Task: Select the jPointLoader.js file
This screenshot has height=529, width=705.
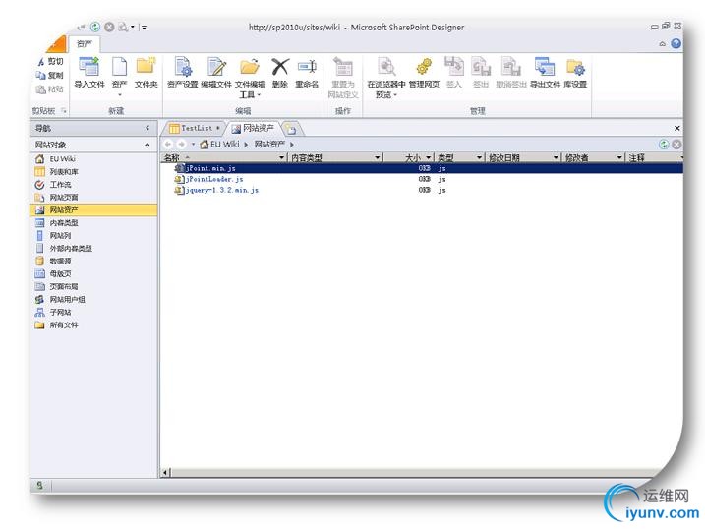Action: (214, 179)
